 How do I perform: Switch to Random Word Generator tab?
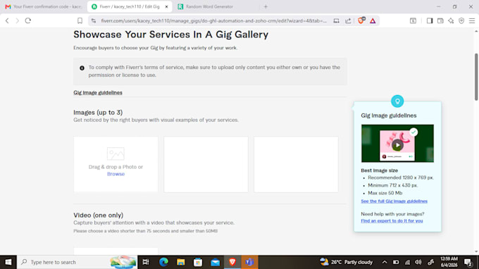(x=209, y=6)
